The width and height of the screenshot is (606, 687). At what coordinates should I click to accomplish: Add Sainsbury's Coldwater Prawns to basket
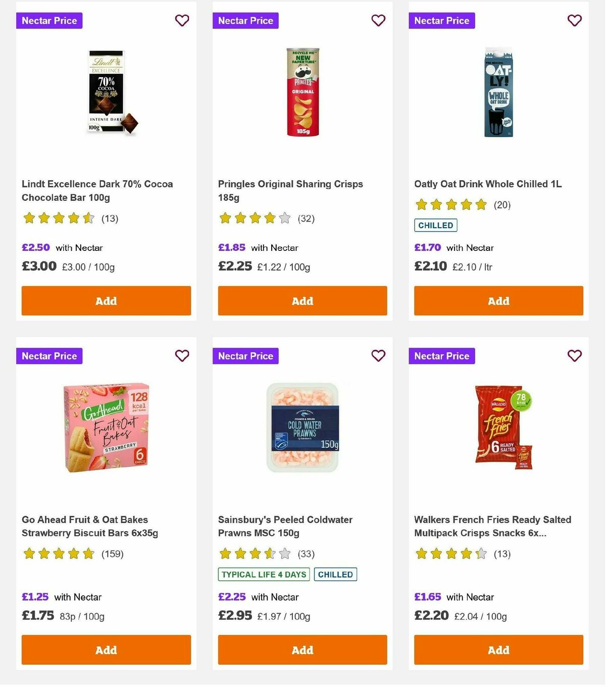point(302,650)
